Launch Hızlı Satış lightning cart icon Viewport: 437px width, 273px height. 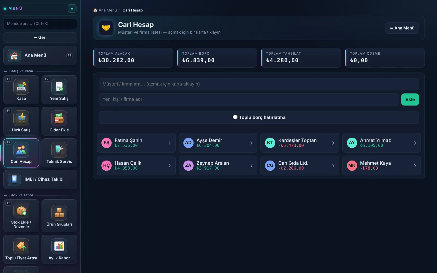click(x=21, y=118)
